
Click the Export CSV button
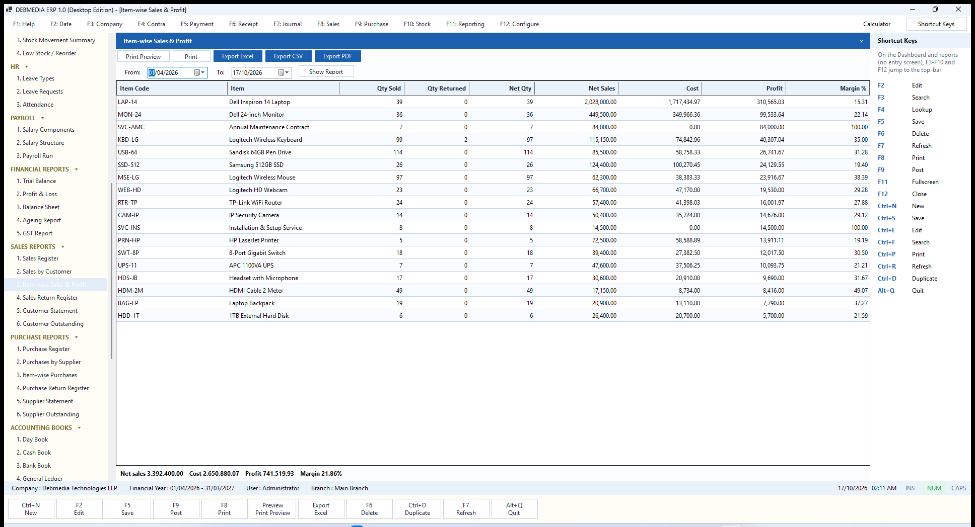pos(288,56)
